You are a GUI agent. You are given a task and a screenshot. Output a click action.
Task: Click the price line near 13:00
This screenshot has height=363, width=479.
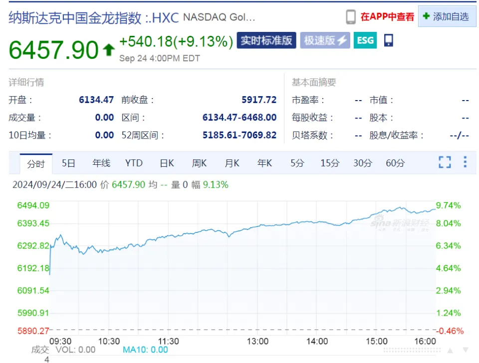click(257, 226)
